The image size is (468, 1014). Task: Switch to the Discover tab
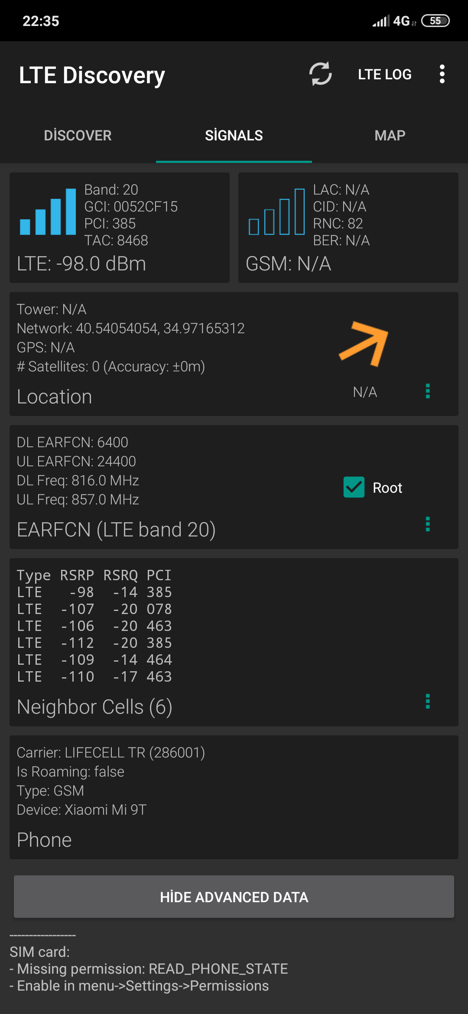coord(78,136)
